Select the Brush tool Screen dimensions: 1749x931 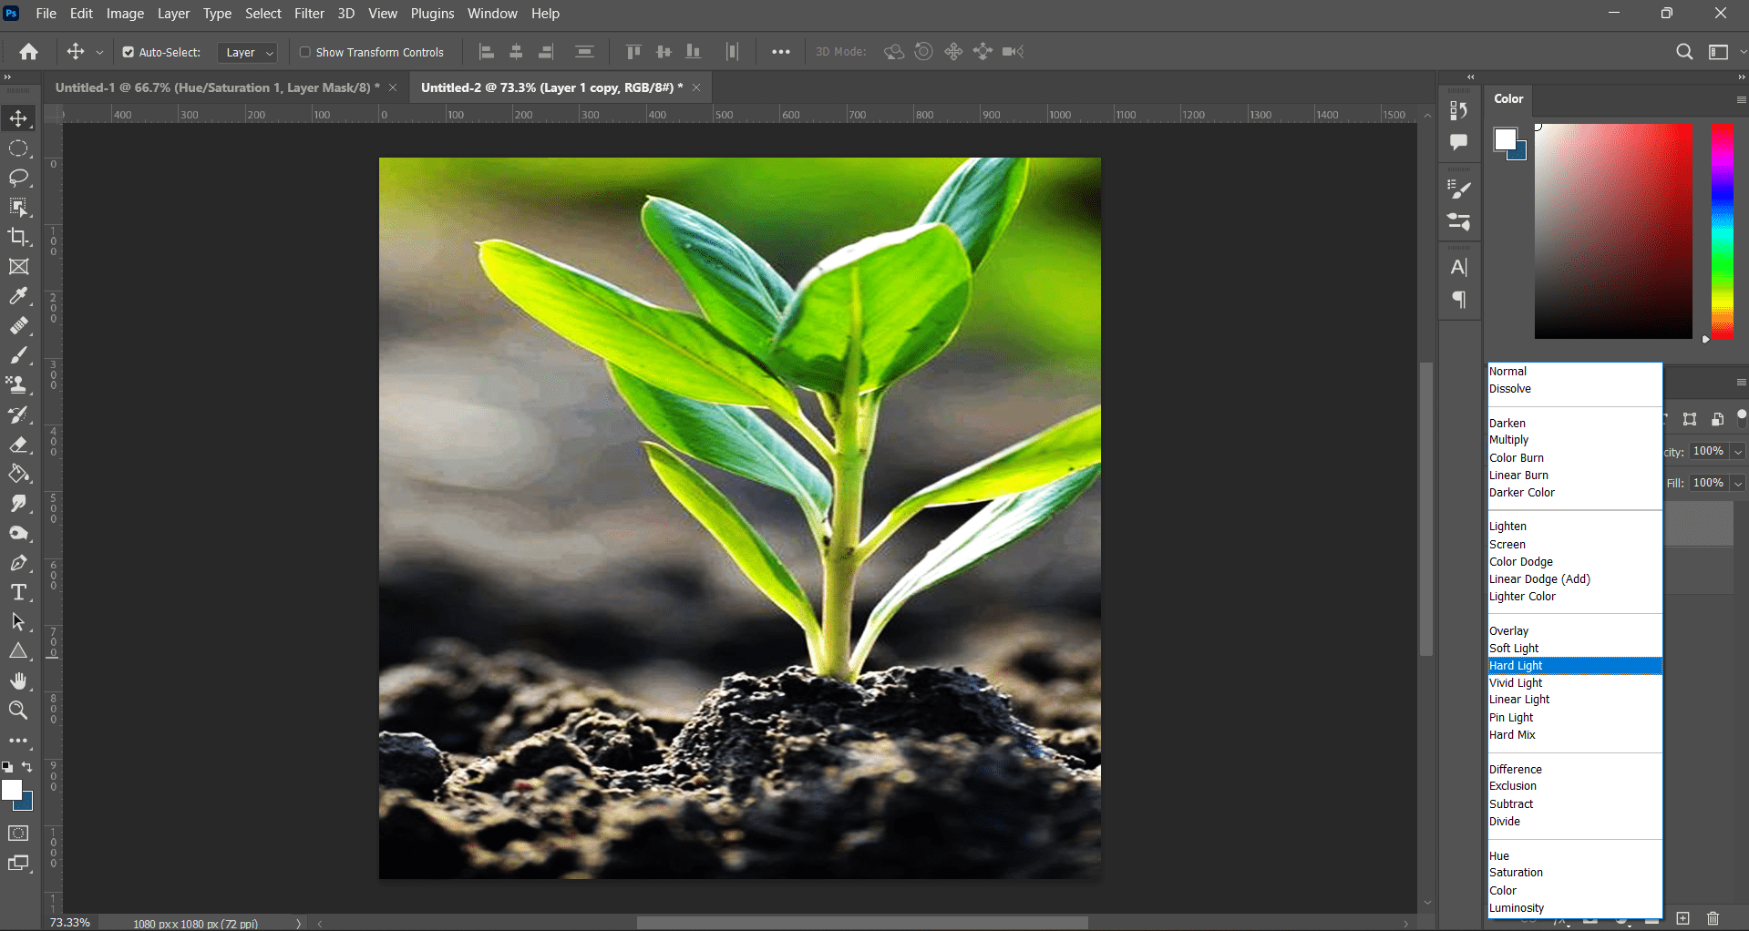[x=19, y=355]
